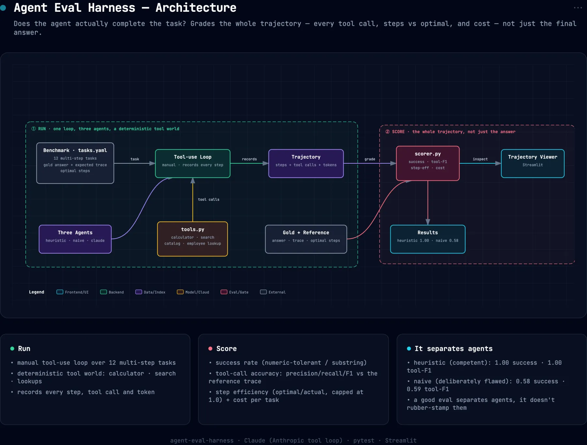Select the Three Agents node
Screen dimensions: 587x445
tap(75, 239)
